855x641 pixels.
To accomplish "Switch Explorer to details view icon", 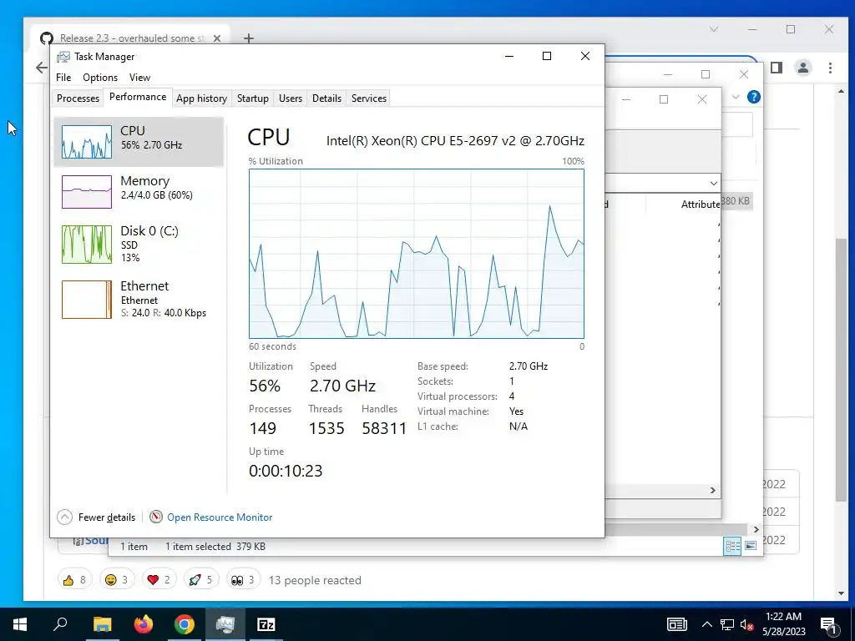I will 732,546.
